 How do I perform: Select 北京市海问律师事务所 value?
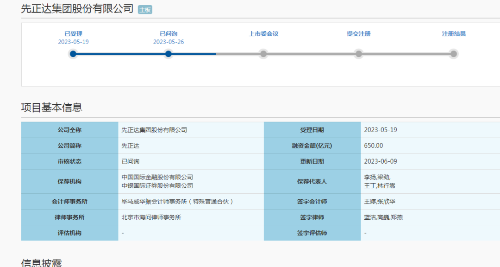pyautogui.click(x=151, y=217)
